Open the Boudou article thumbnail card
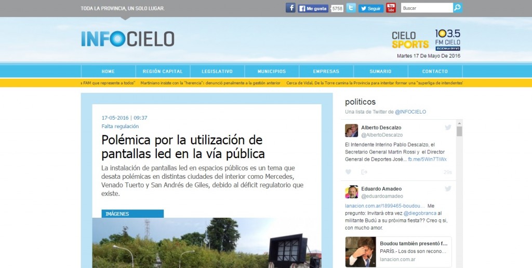 (398, 251)
